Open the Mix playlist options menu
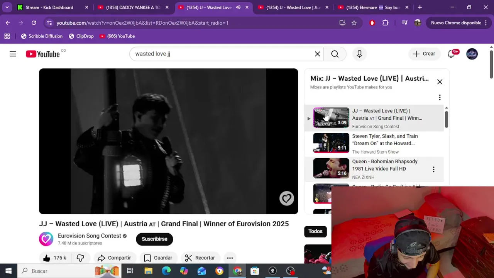This screenshot has height=278, width=494. [440, 98]
